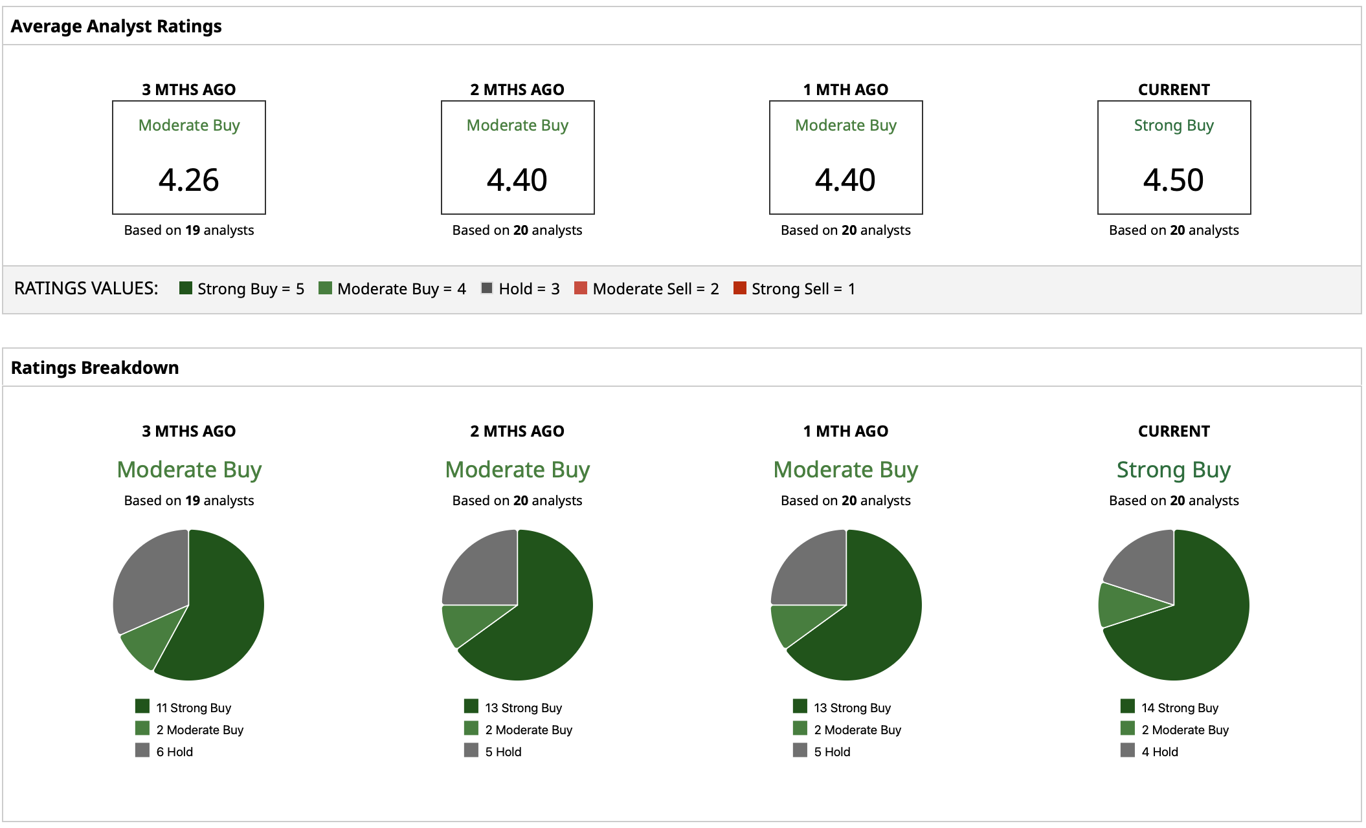The image size is (1366, 828).
Task: Click the Current 4.50 rating box
Action: point(1174,158)
